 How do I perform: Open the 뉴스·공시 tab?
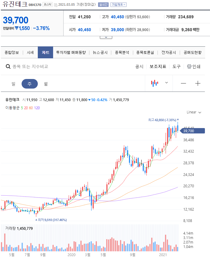pyautogui.click(x=100, y=52)
